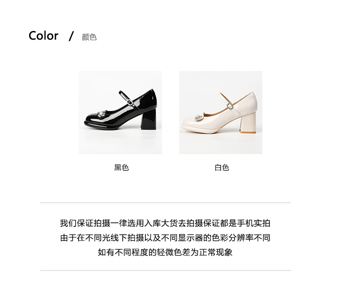Click the white shoe product image
The width and height of the screenshot is (341, 290).
221,112
